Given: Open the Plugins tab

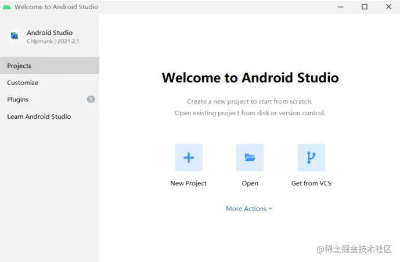Looking at the screenshot, I should (x=49, y=99).
